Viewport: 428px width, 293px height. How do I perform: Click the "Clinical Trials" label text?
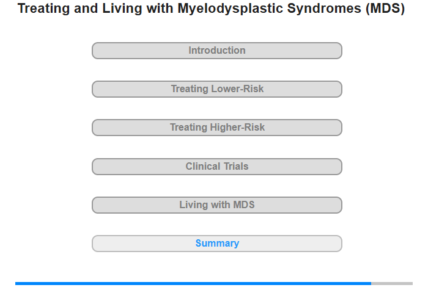(217, 166)
